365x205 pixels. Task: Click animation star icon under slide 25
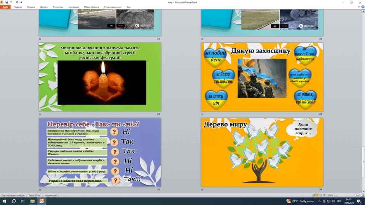(40, 189)
